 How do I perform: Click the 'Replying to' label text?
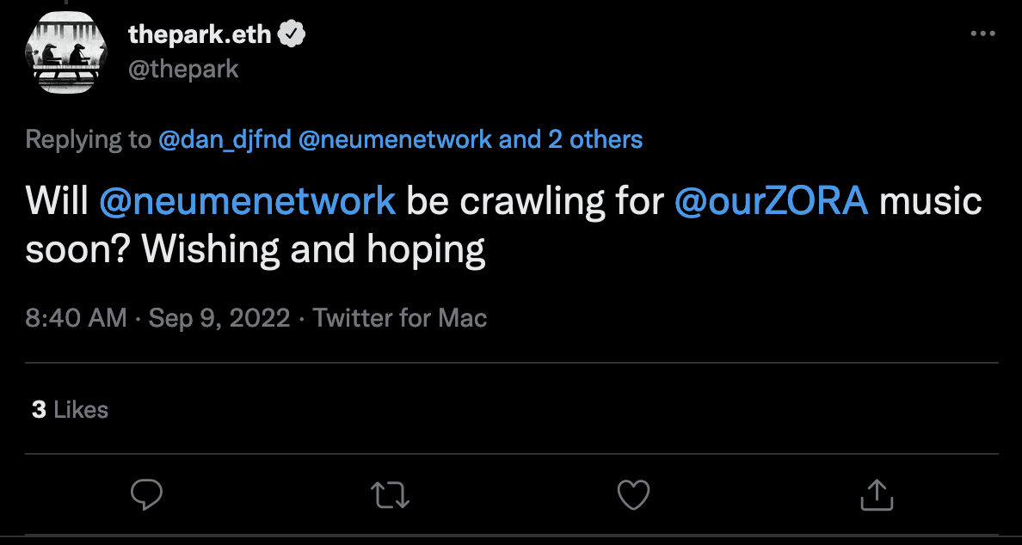click(89, 139)
